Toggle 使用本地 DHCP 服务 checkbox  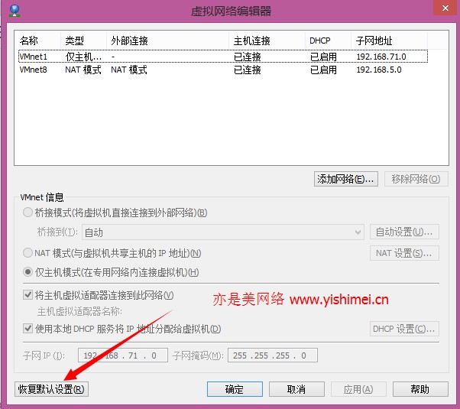[28, 328]
